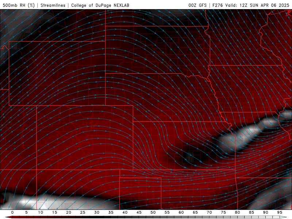Click the colorbar label '60'
292x219 pixels.
click(x=181, y=212)
